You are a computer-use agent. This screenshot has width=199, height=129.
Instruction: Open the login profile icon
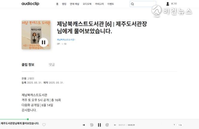pyautogui.click(x=168, y=4)
